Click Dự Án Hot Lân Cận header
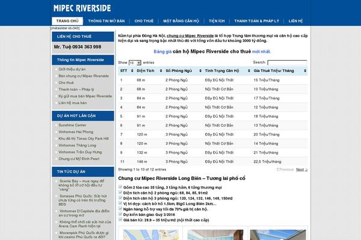 point(83,116)
